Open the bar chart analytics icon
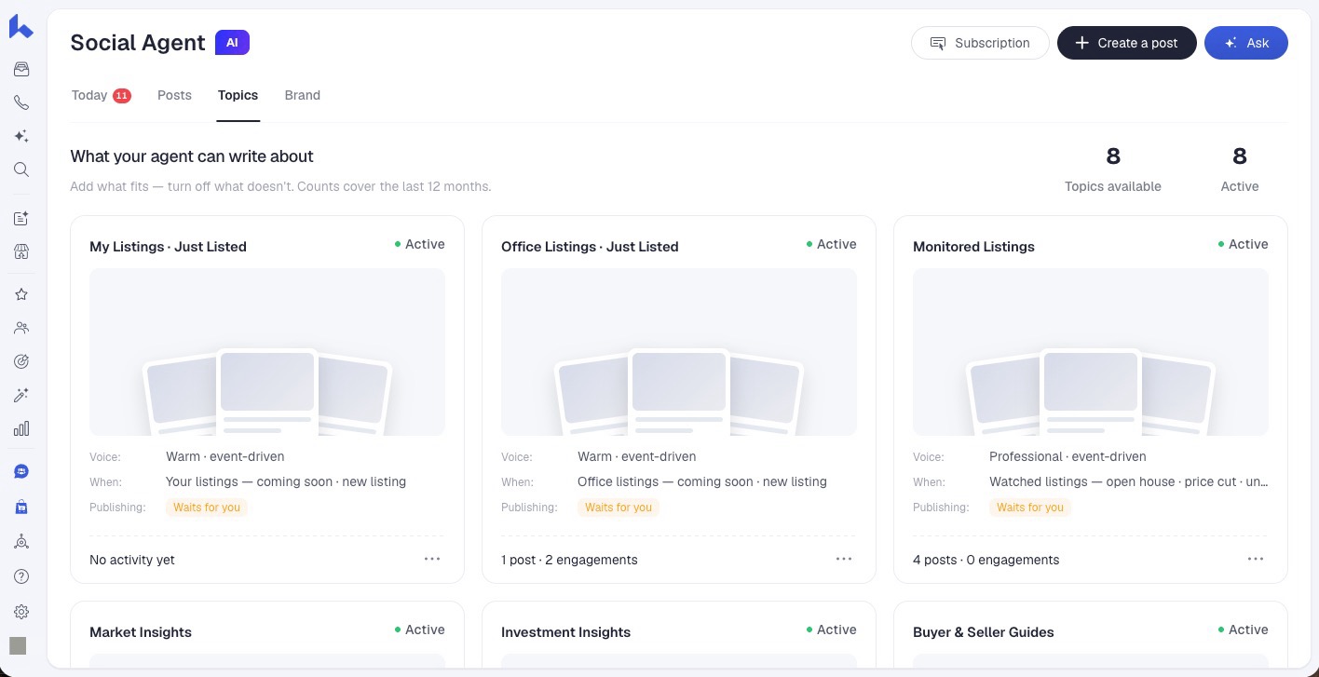 (x=20, y=428)
